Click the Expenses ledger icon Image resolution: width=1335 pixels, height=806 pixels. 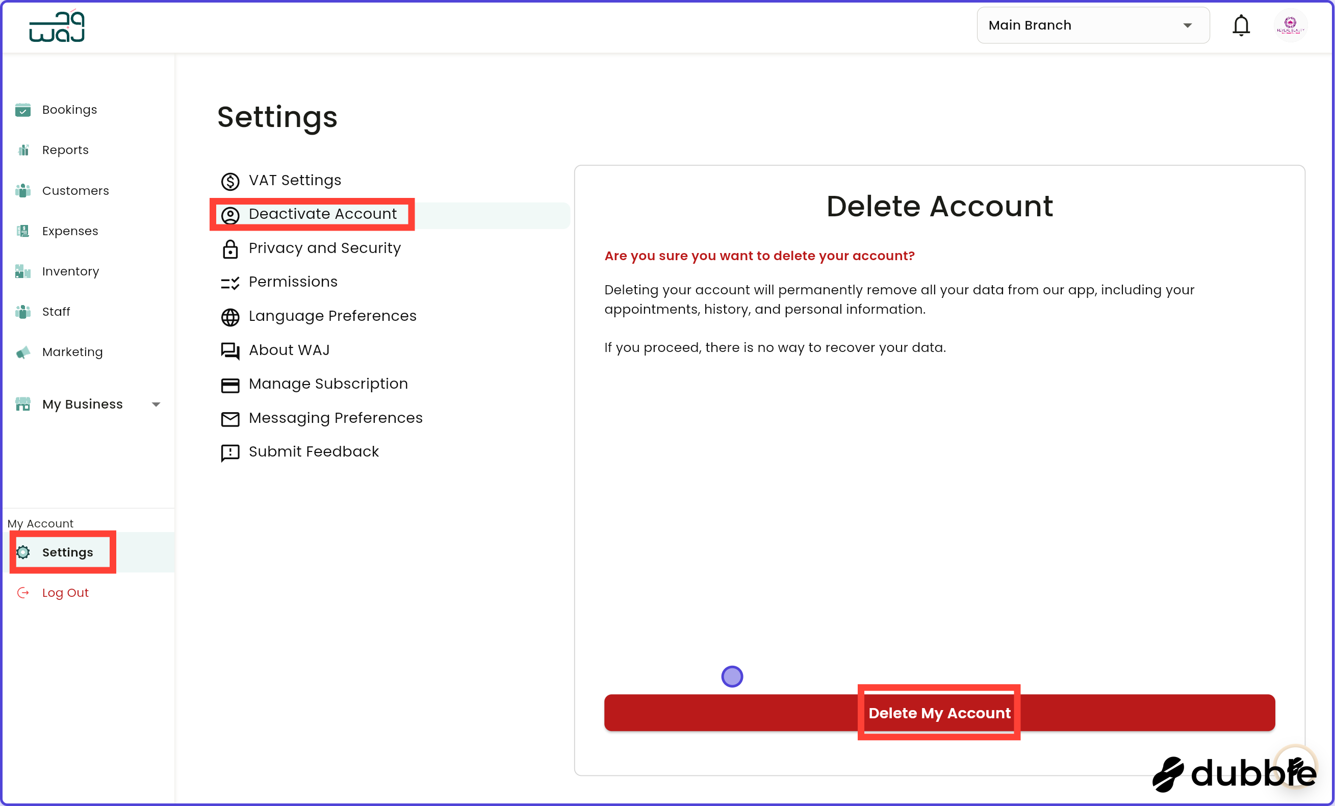(23, 231)
